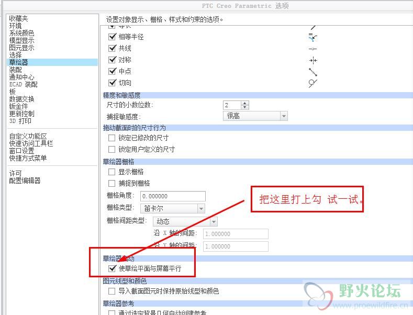The width and height of the screenshot is (413, 315).
Task: Click the 栅格角度 input field
Action: 173,196
